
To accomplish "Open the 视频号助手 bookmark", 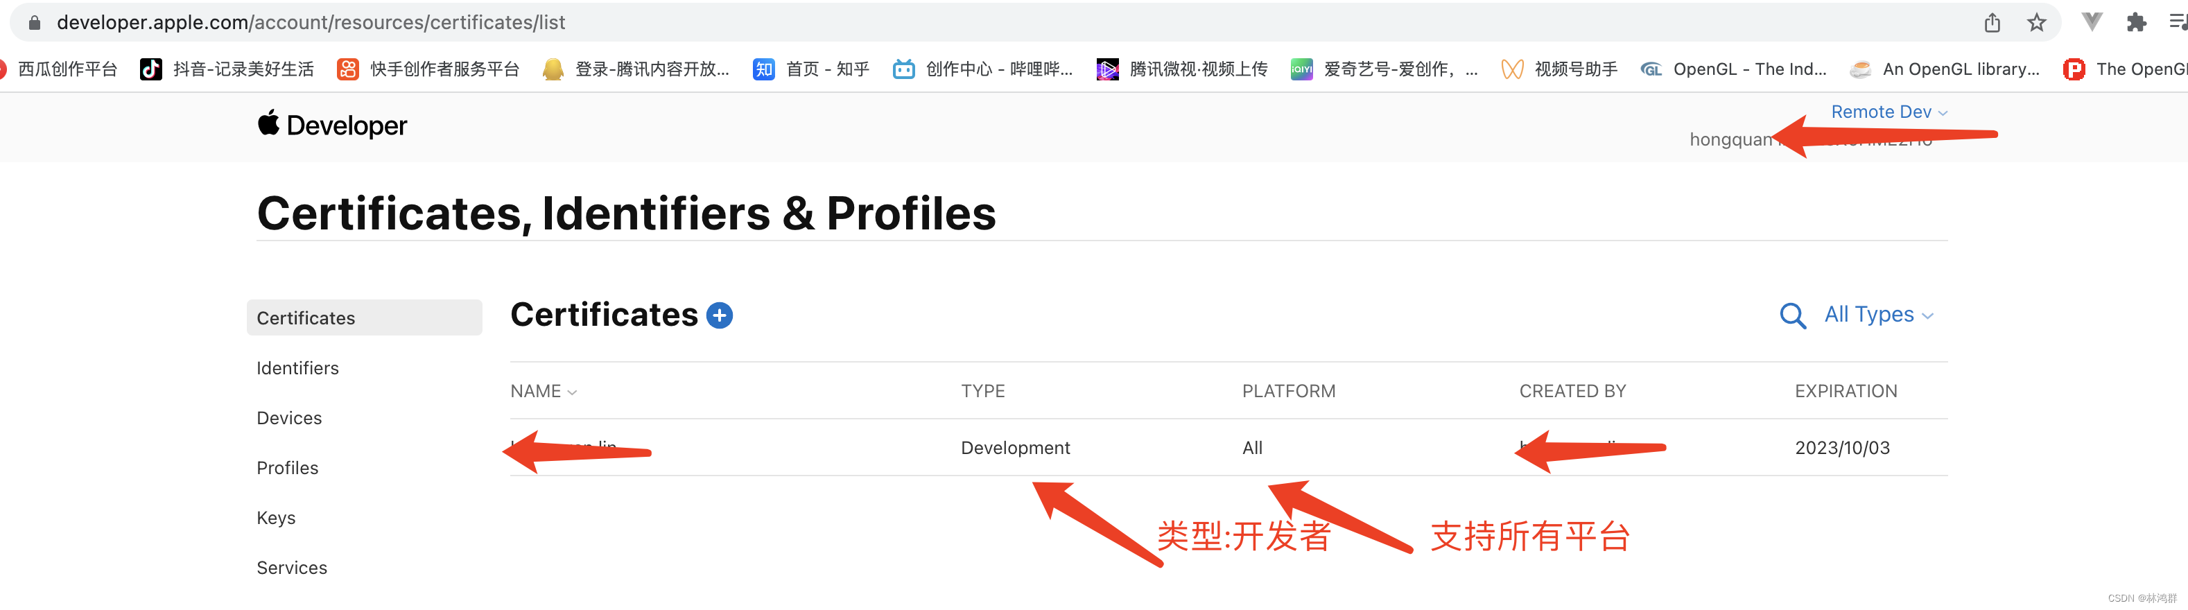I will tap(1559, 69).
